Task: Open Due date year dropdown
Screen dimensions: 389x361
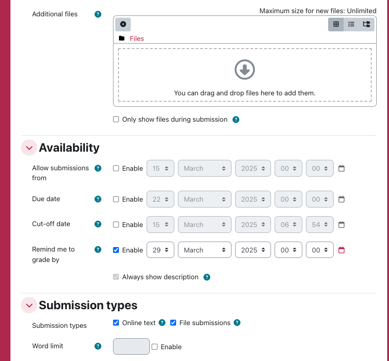Action: [x=253, y=199]
